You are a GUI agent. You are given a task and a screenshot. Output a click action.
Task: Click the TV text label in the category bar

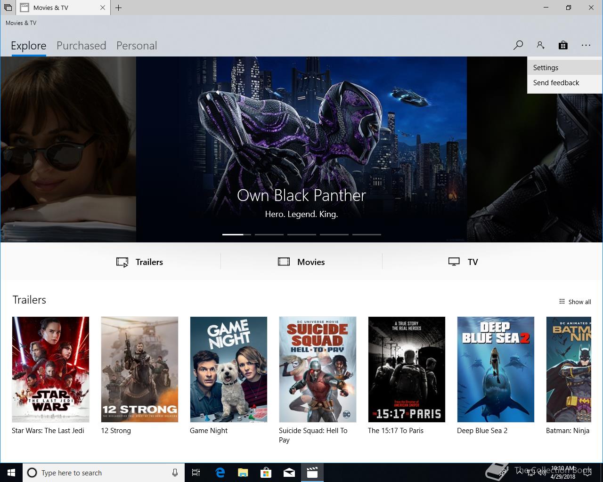tap(473, 262)
